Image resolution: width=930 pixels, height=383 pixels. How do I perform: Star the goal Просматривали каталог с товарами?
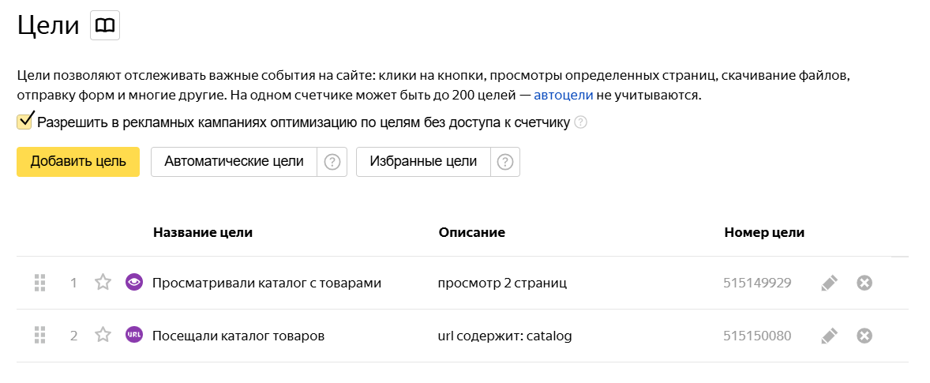(x=103, y=282)
